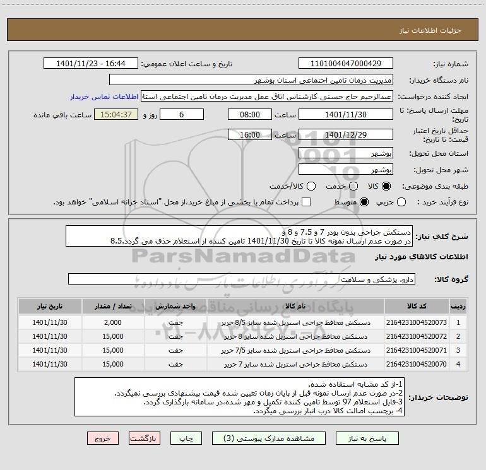Click product code 2164231004520073
Image resolution: width=486 pixels, height=470 pixels.
tap(417, 322)
